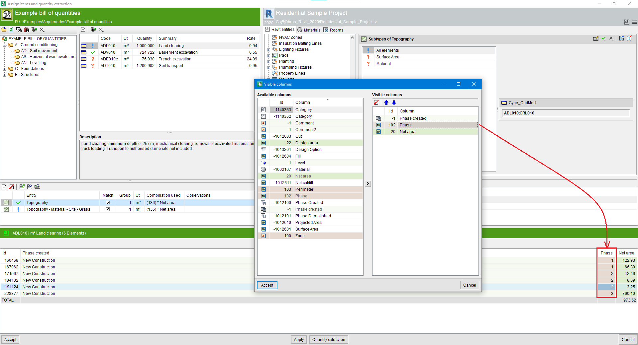Click the new chapter folder icon
Image resolution: width=638 pixels, height=345 pixels.
coord(4,30)
